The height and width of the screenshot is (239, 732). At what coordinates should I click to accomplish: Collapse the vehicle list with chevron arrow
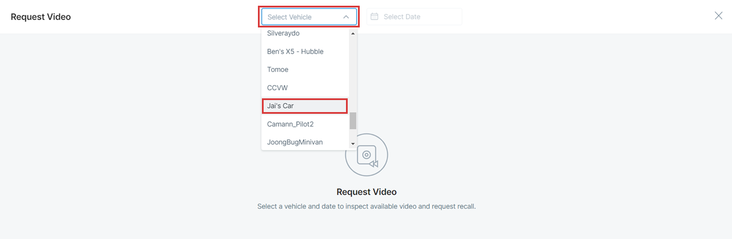tap(346, 17)
